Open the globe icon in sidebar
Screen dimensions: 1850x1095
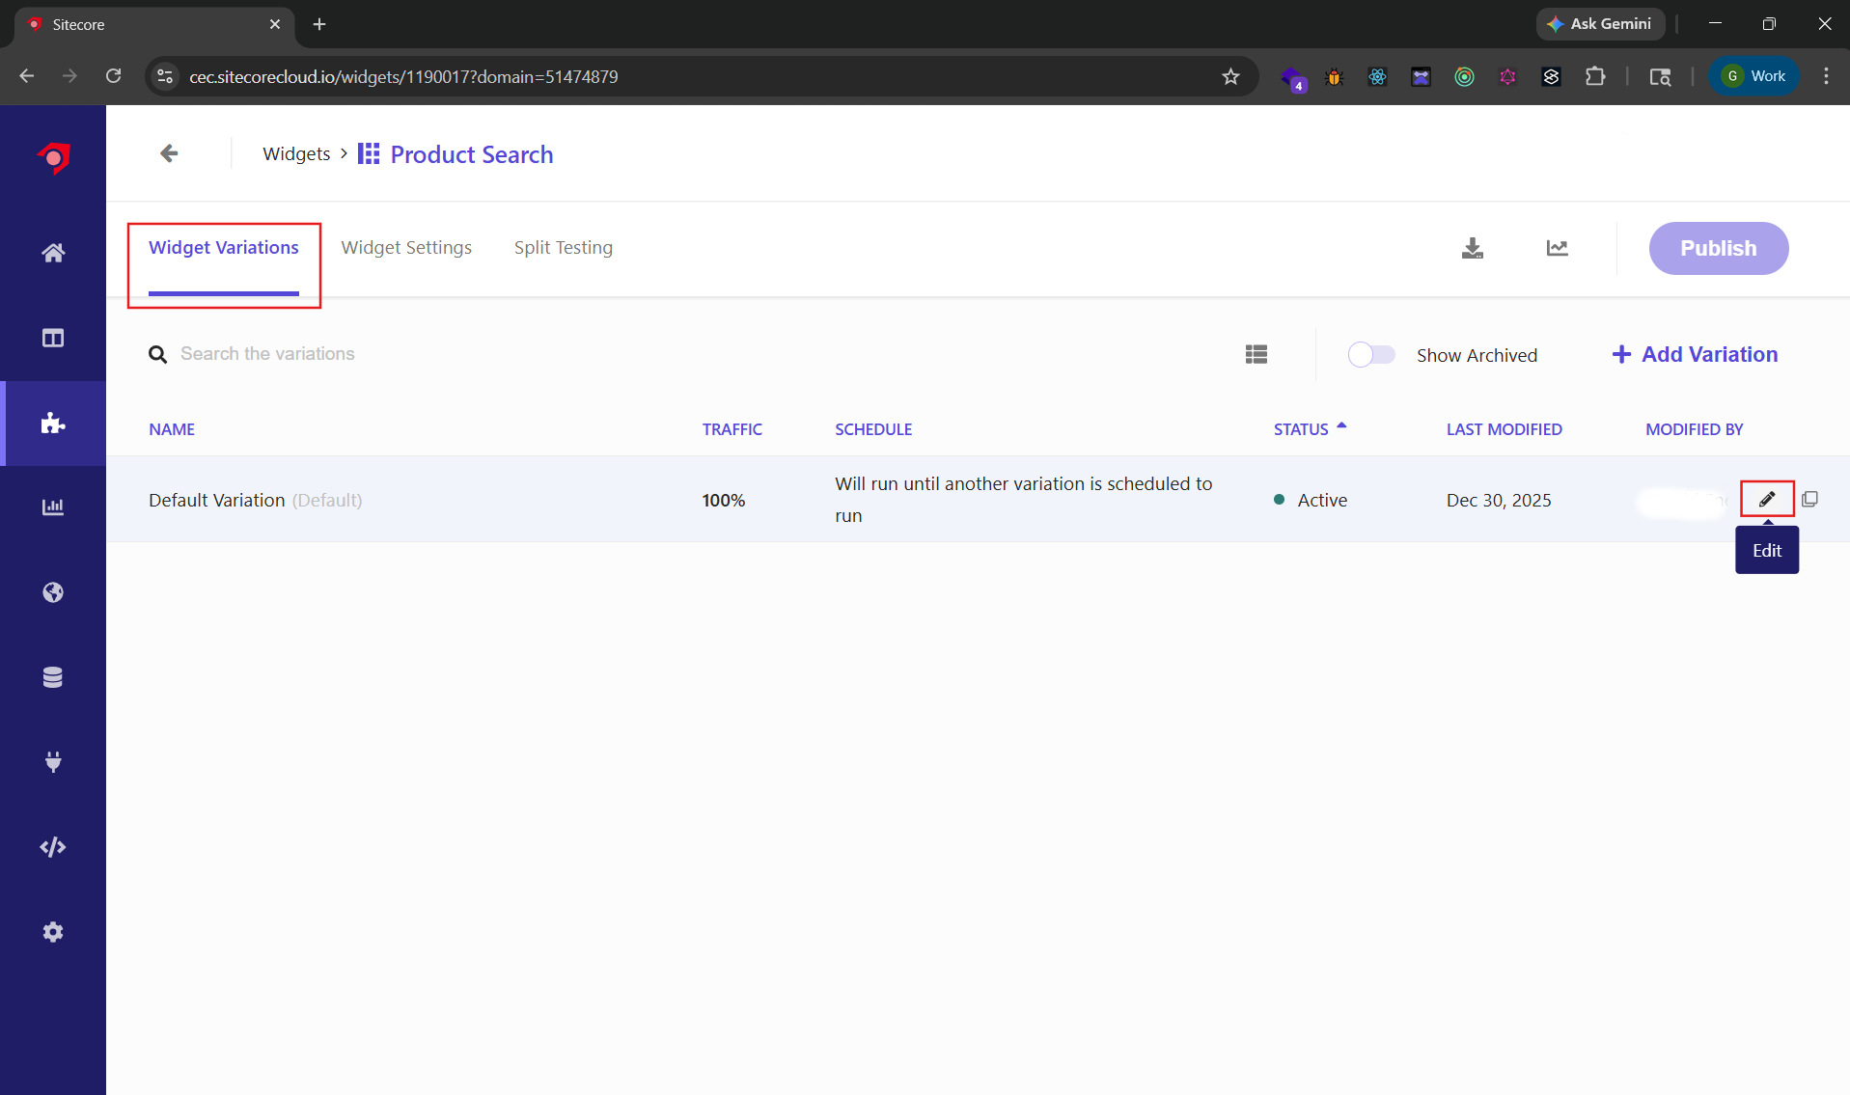(x=53, y=592)
